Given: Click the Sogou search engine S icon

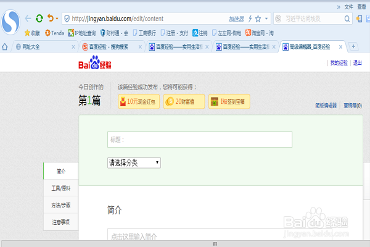Looking at the screenshot, I should click(278, 19).
